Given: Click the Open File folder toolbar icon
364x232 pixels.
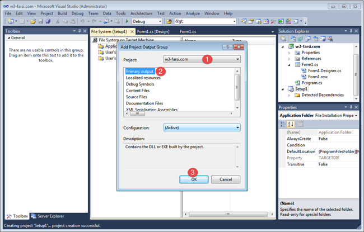Looking at the screenshot, I should tap(33, 21).
